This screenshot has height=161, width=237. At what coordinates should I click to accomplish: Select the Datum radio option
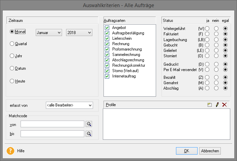[x=12, y=68]
